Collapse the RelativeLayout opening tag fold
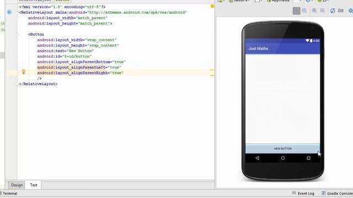The image size is (353, 198). tap(17, 12)
